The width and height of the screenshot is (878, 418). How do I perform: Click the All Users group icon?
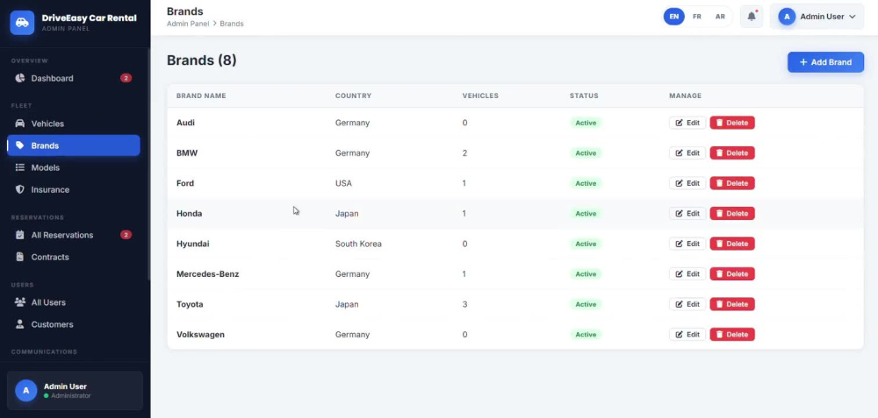(x=19, y=302)
